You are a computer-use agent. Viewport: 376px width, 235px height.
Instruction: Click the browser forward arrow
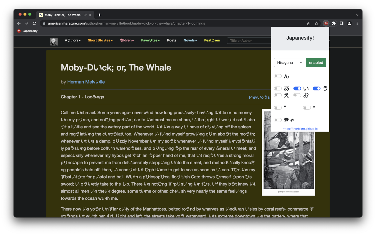26,23
